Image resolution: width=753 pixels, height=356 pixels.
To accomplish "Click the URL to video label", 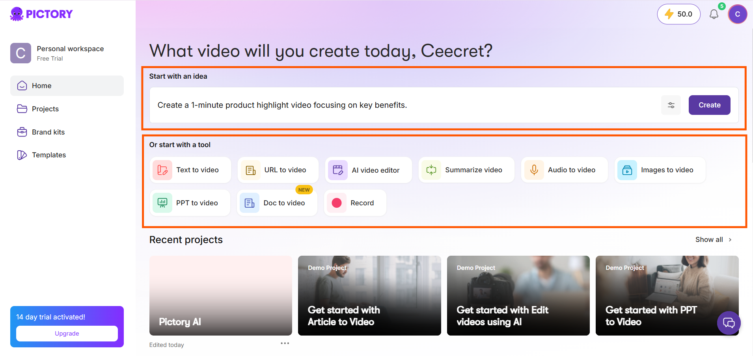I will click(285, 170).
